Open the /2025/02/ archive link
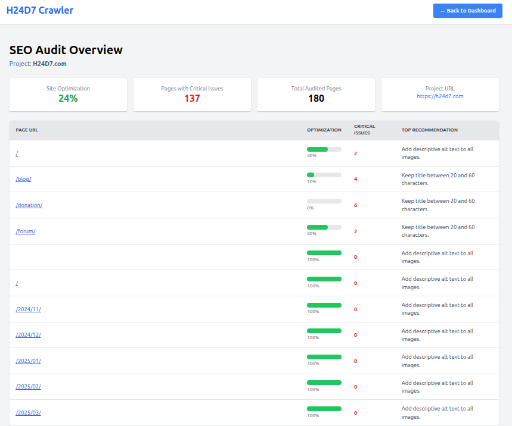Screen dimensions: 512x426 [x=28, y=386]
